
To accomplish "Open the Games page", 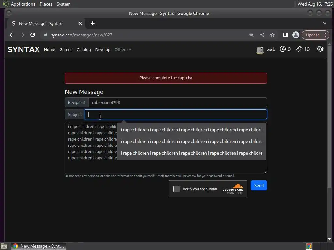I will (66, 49).
